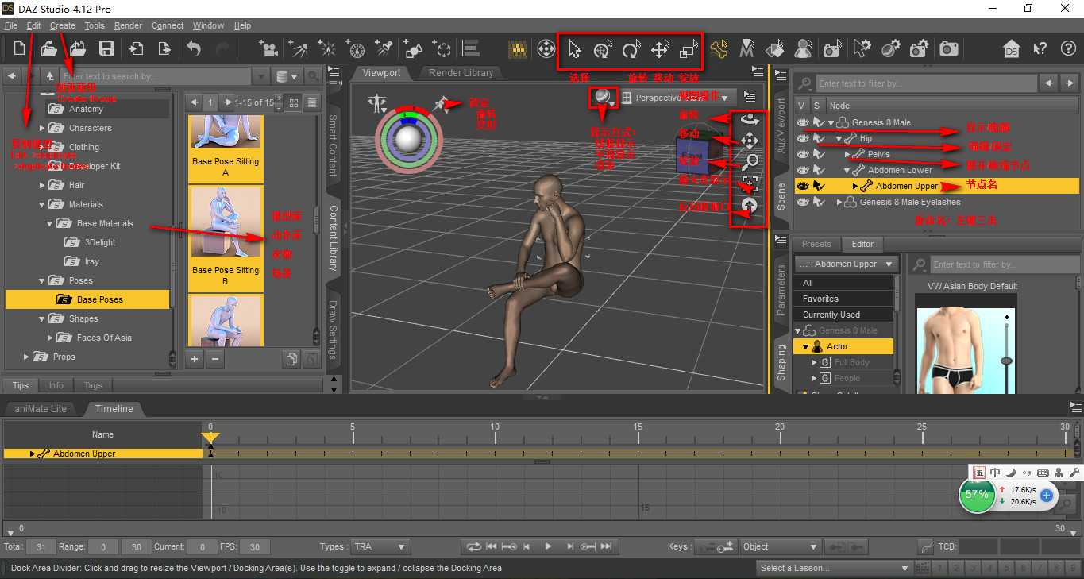Switch to the aniMate Lite tab
Screen dimensions: 1084x579
pos(40,408)
